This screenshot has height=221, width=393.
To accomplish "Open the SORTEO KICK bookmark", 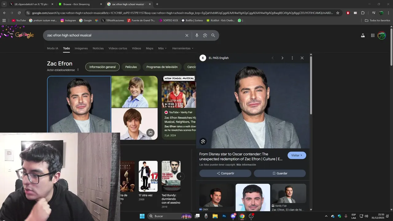I will [x=169, y=21].
